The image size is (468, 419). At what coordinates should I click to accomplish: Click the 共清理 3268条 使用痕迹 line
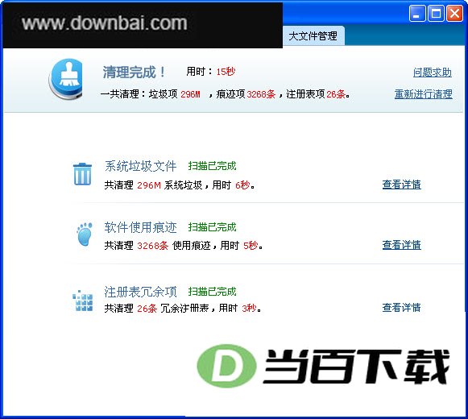click(x=184, y=246)
